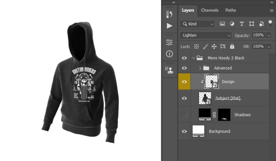This screenshot has width=276, height=161.
Task: Hide the Advanced group
Action: point(184,68)
